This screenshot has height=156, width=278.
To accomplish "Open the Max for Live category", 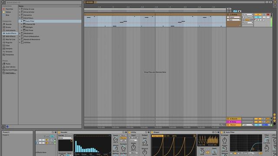I will pos(9,39).
